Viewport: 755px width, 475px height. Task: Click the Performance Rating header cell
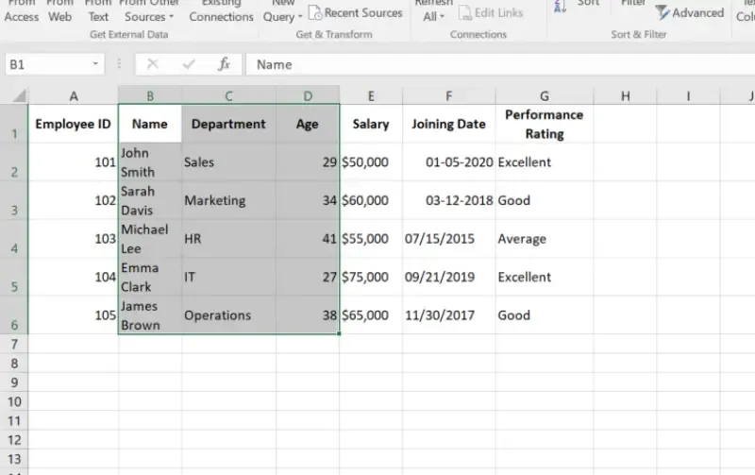pyautogui.click(x=545, y=124)
